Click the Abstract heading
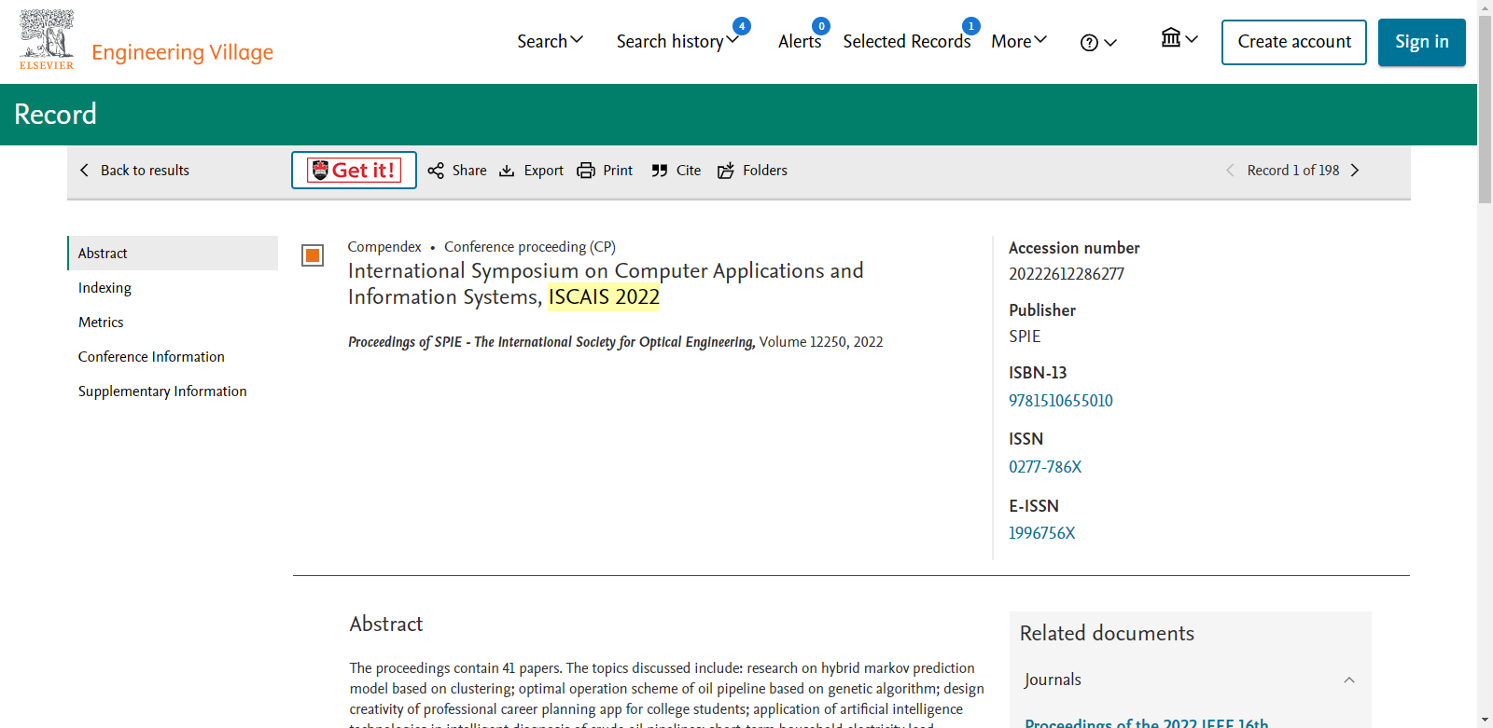This screenshot has width=1493, height=728. click(386, 625)
